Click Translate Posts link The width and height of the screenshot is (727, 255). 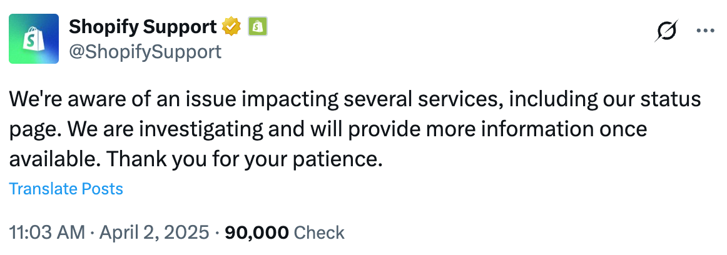pyautogui.click(x=66, y=189)
